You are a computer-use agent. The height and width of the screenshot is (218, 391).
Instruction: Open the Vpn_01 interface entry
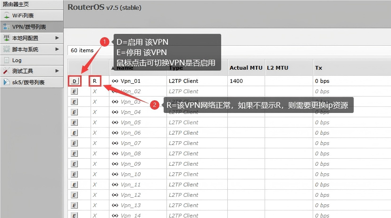point(131,81)
